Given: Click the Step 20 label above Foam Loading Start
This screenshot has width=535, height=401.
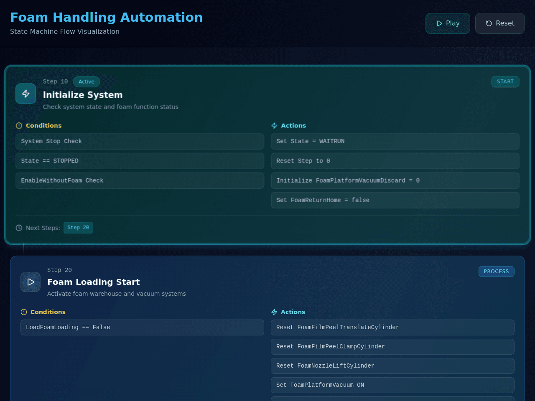Looking at the screenshot, I should click(59, 270).
